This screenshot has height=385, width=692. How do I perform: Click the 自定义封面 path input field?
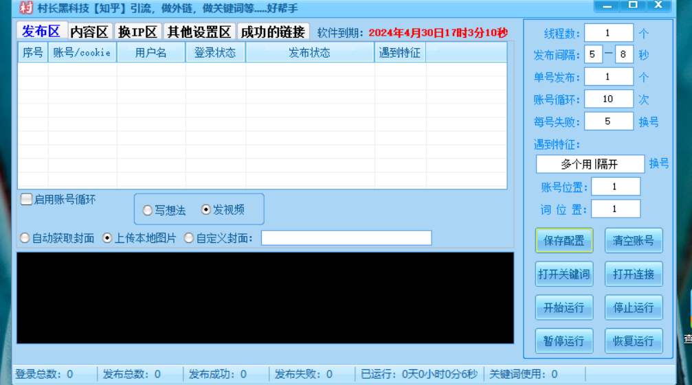(x=346, y=238)
